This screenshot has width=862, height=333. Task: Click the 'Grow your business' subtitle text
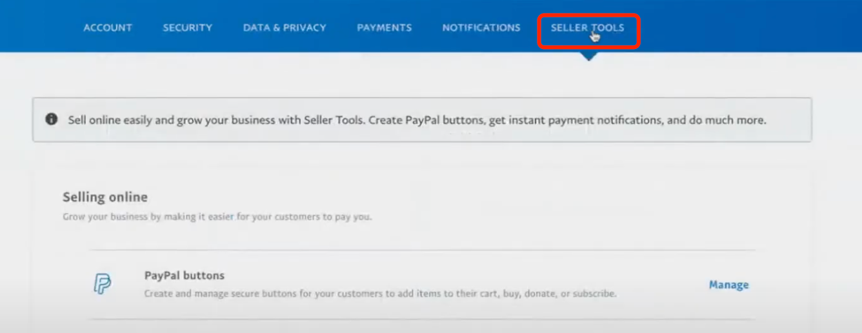pyautogui.click(x=217, y=217)
